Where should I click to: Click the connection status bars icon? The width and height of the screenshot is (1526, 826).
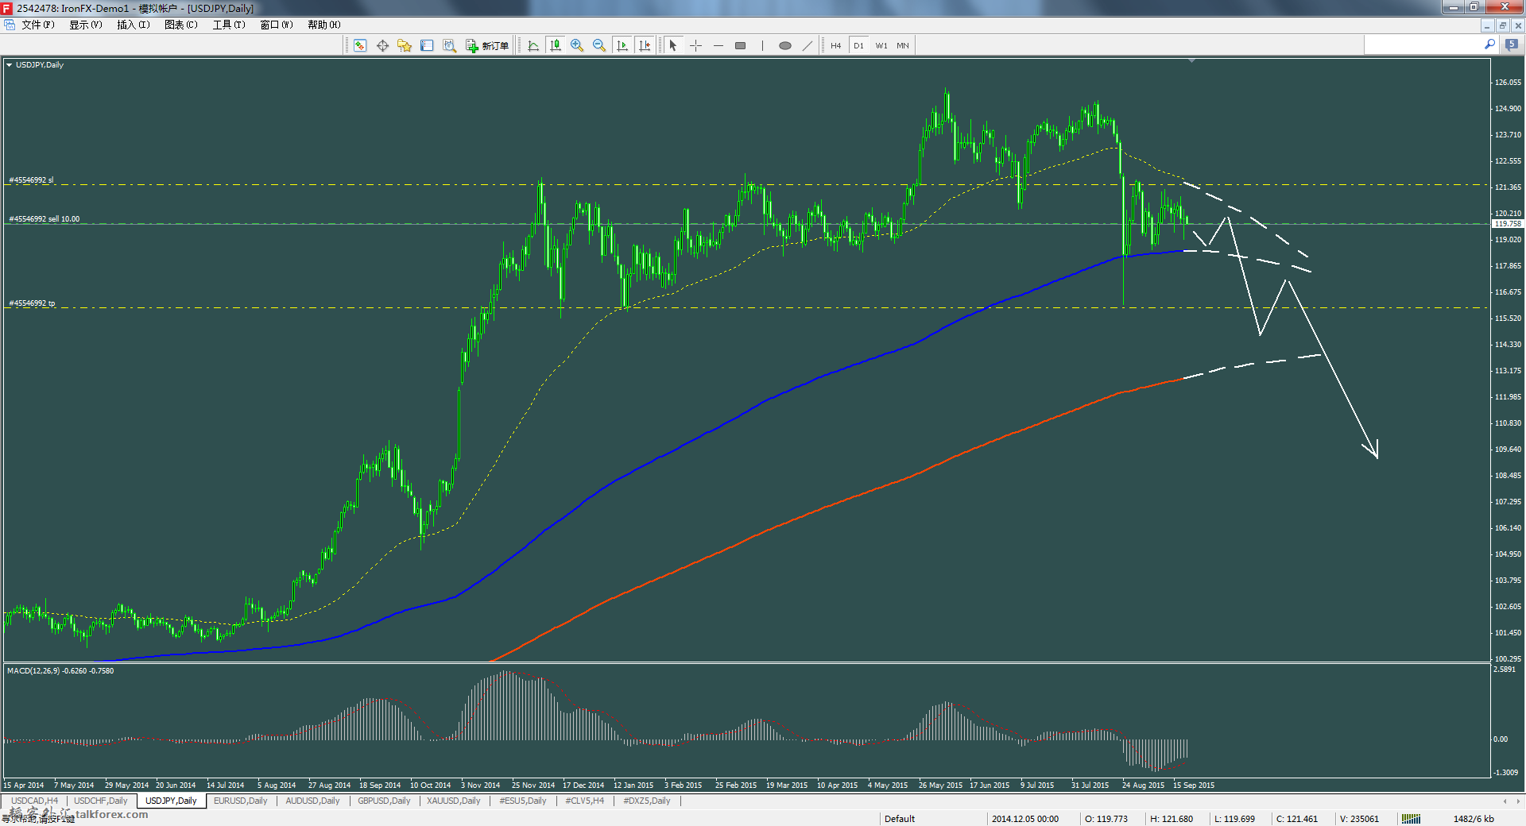(1411, 819)
